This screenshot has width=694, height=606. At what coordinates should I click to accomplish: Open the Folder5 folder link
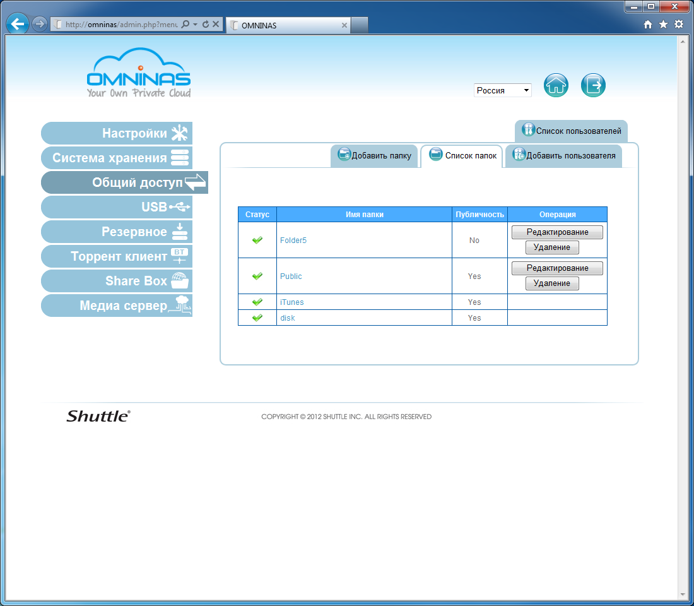pos(293,240)
